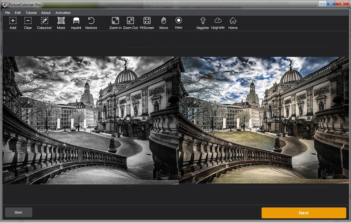Click the orange Next button
351x223 pixels.
(304, 213)
